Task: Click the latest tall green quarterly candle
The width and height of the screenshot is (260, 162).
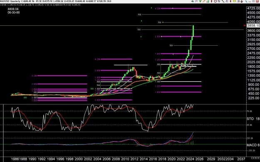Action: point(193,31)
